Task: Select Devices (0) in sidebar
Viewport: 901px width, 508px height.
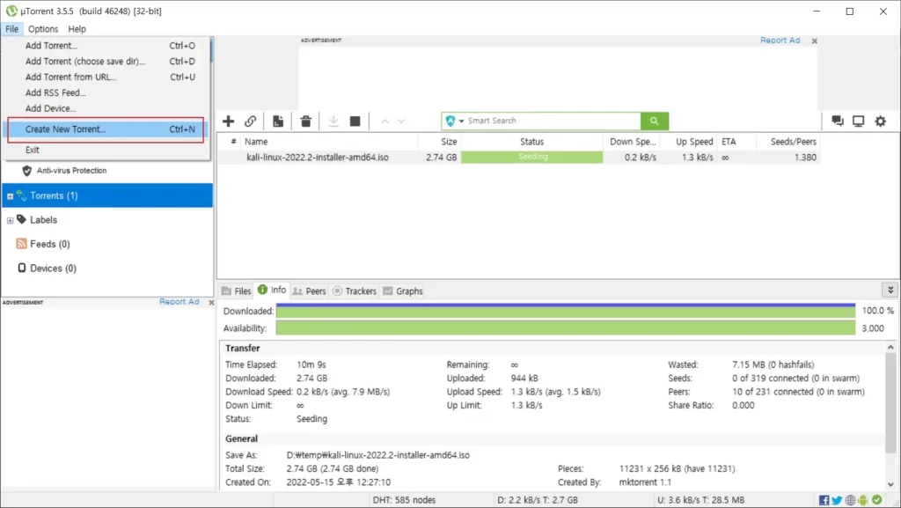Action: tap(53, 269)
